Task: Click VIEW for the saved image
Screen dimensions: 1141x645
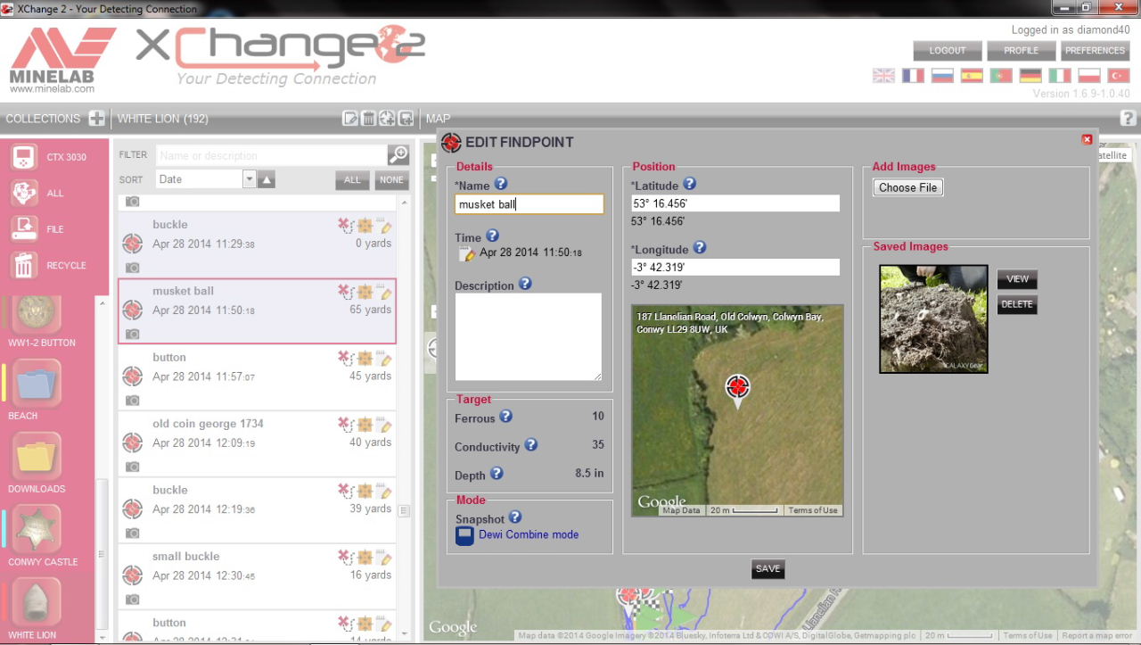Action: [x=1017, y=279]
